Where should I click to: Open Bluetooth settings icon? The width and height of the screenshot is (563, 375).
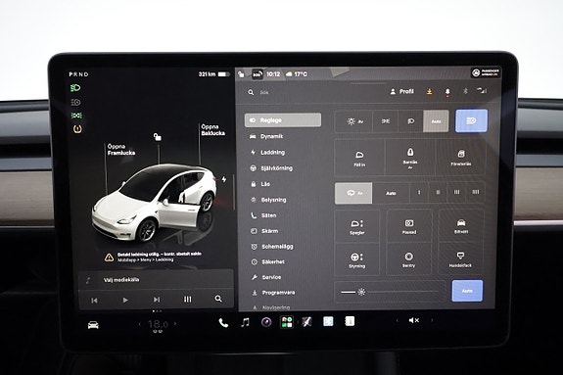click(465, 91)
